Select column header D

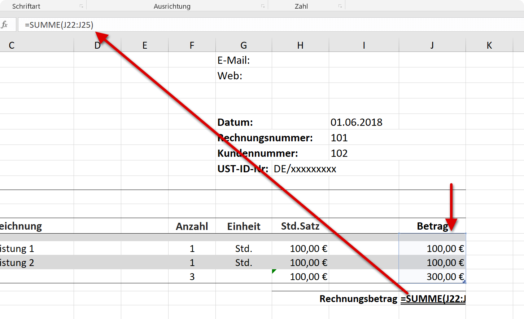coord(97,45)
